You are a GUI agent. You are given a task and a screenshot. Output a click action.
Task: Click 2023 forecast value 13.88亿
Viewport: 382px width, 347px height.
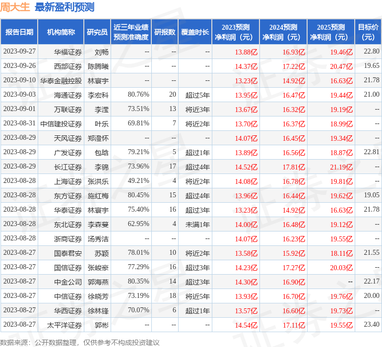pyautogui.click(x=246, y=52)
